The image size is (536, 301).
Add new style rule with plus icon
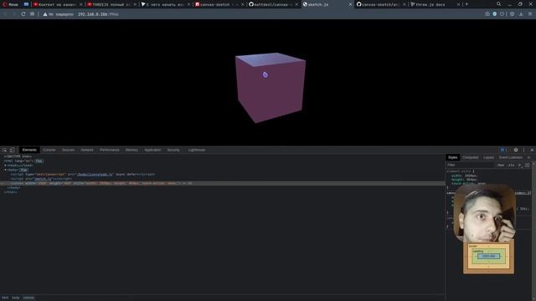[519, 165]
